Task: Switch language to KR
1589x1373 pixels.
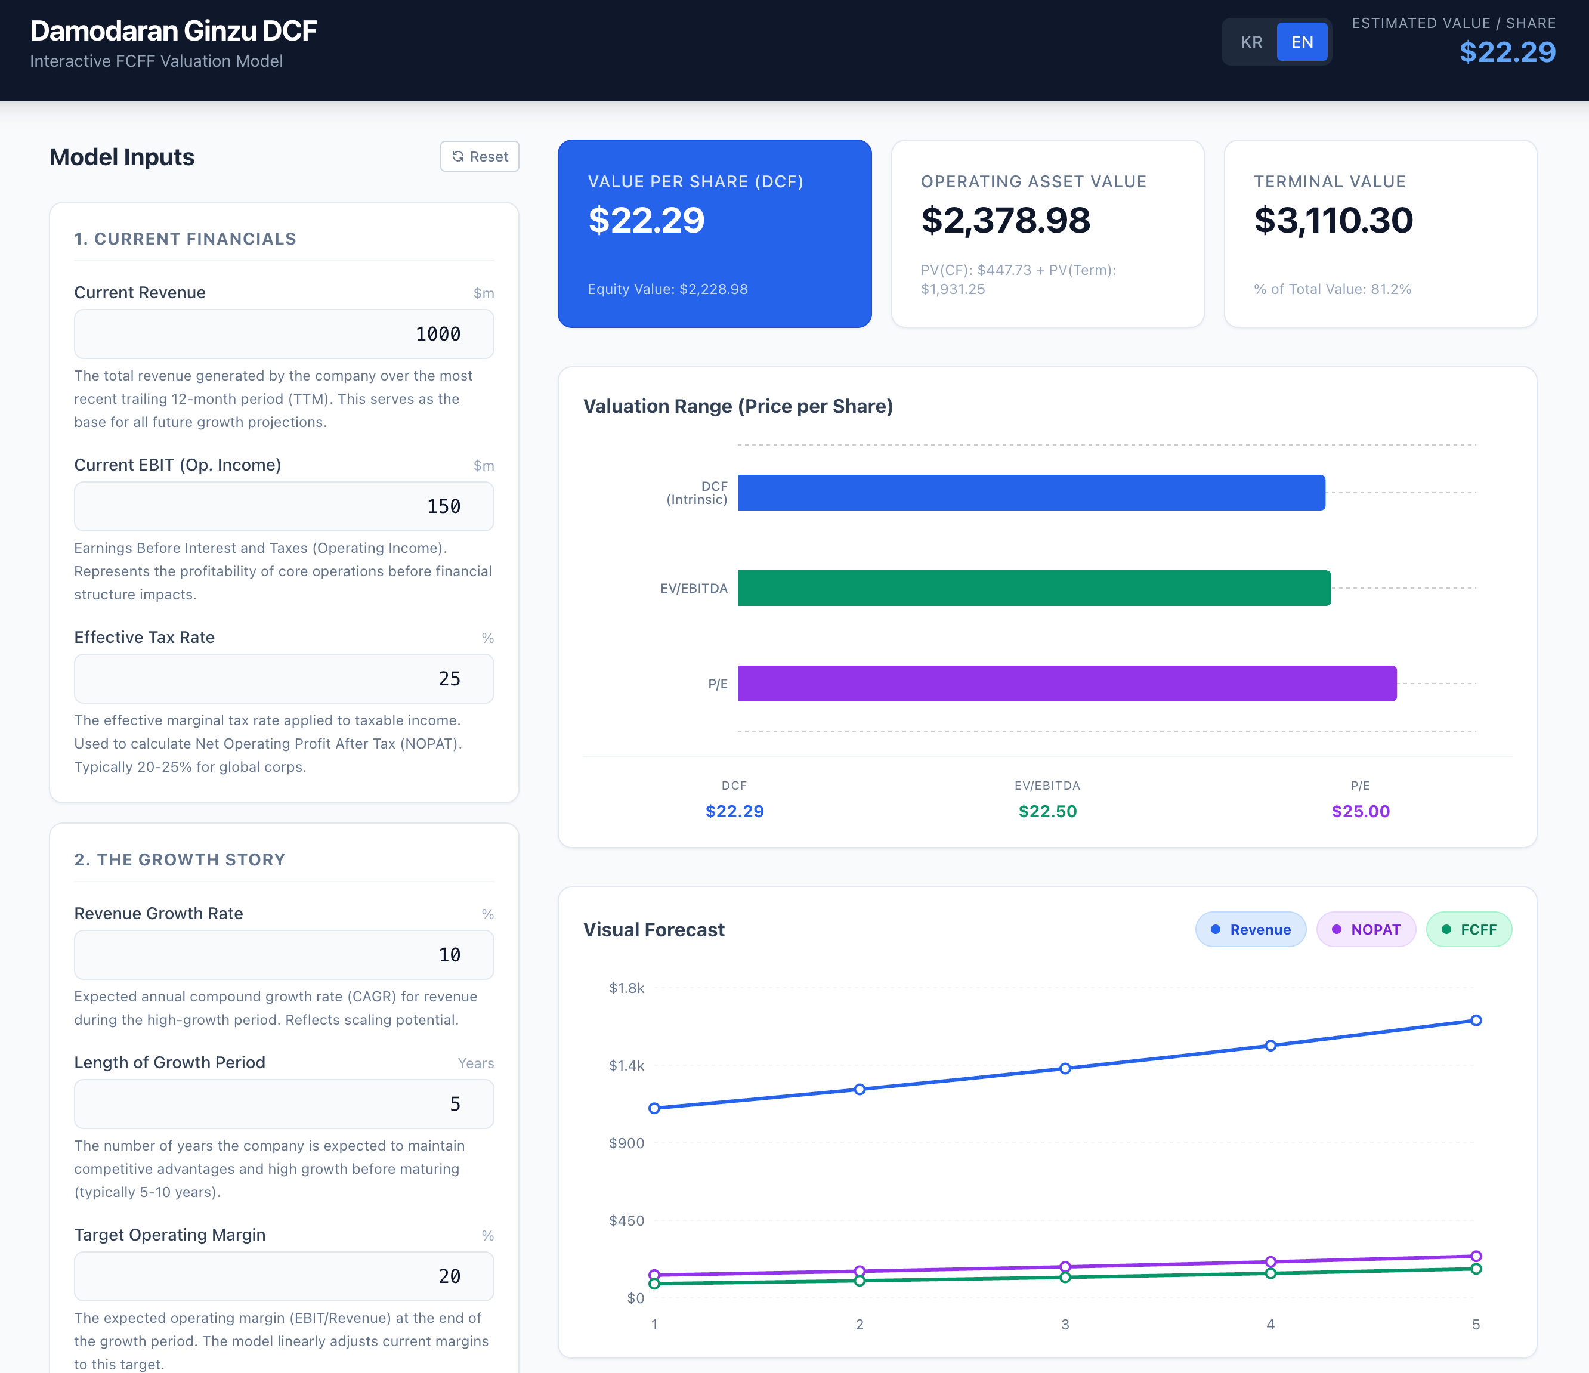Action: pyautogui.click(x=1251, y=42)
